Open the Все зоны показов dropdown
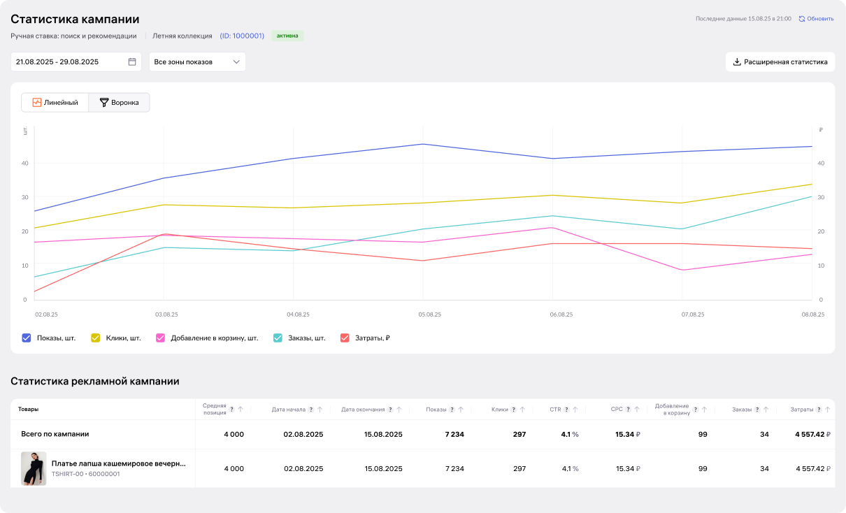This screenshot has width=846, height=513. 197,62
